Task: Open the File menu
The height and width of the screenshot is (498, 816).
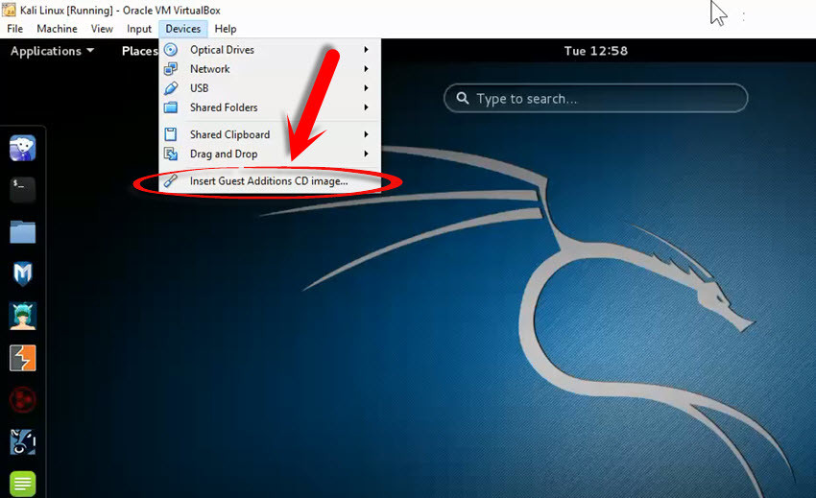Action: pos(14,29)
